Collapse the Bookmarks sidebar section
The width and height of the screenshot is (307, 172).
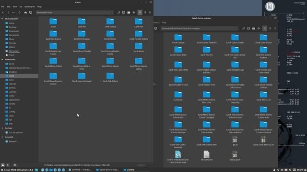[x=2, y=59]
